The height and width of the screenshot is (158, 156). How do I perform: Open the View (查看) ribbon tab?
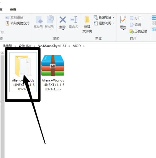[13, 10]
